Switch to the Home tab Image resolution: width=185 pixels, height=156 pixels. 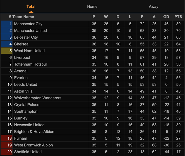[x=92, y=6]
